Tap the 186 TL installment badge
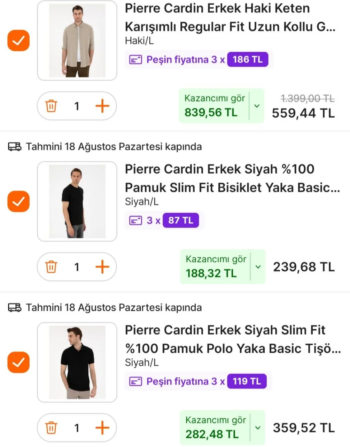 [248, 60]
